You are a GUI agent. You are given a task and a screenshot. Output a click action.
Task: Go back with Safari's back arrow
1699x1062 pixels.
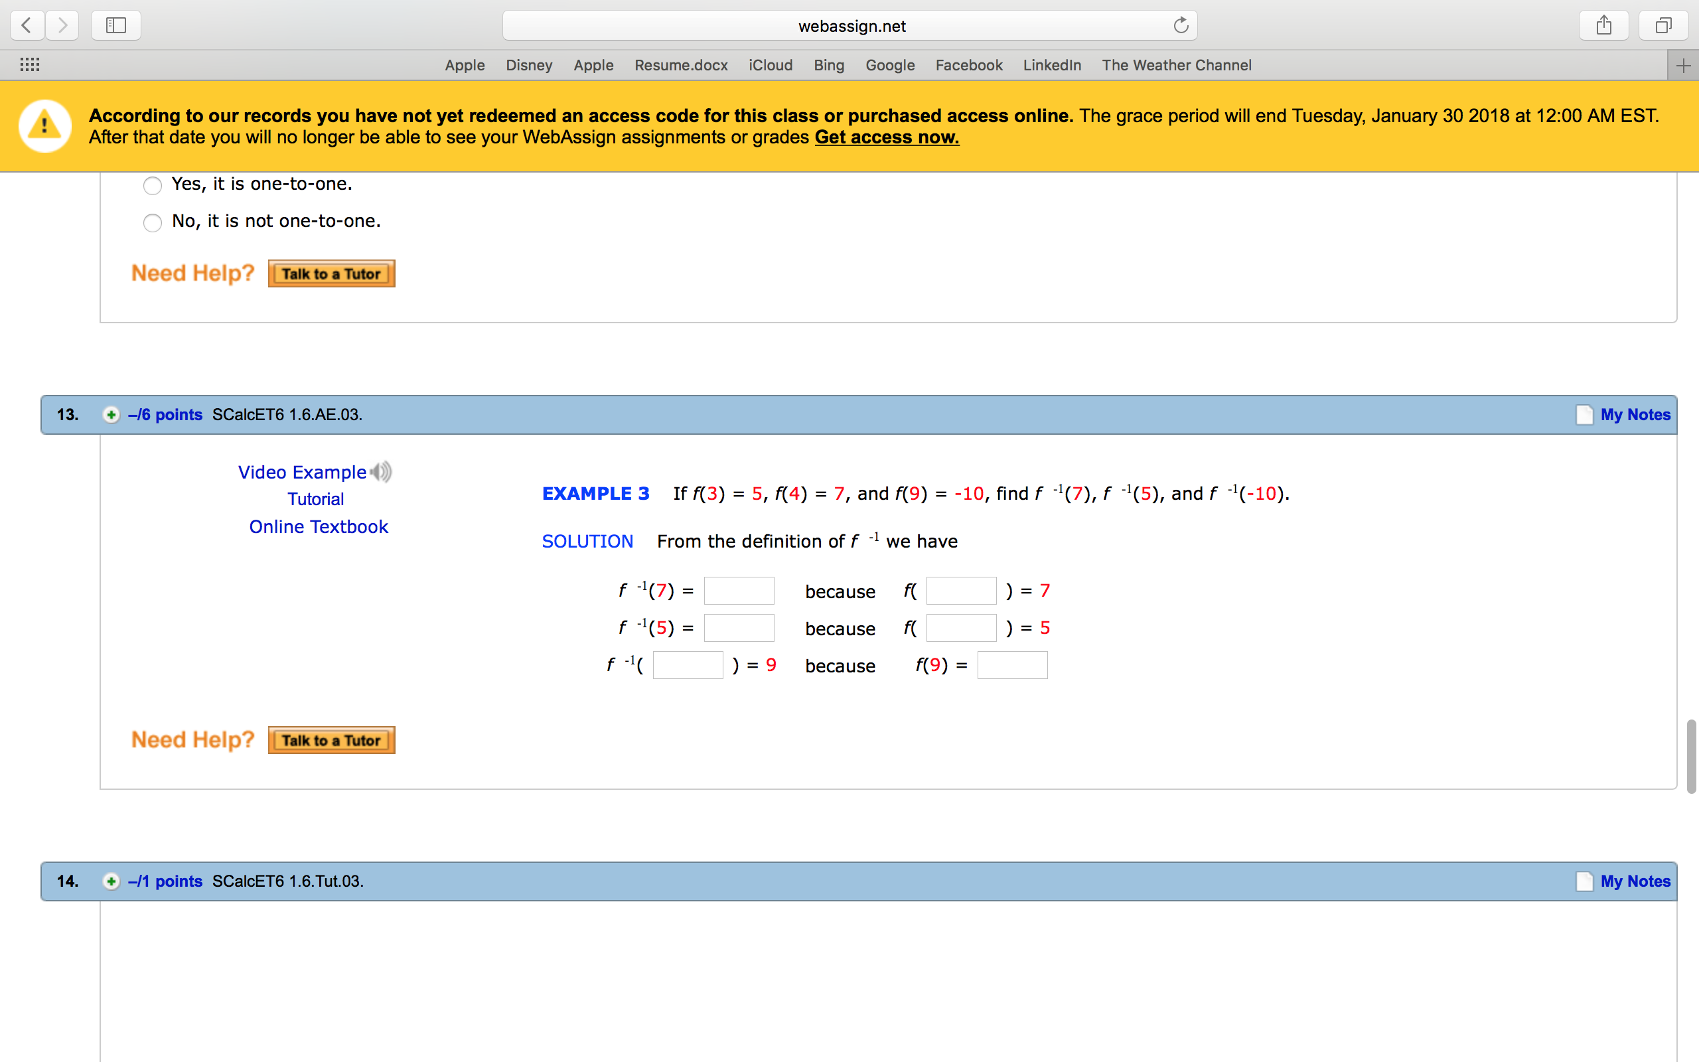click(27, 26)
